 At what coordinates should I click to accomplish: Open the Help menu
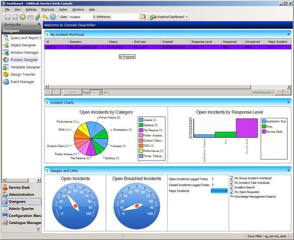tap(92, 9)
